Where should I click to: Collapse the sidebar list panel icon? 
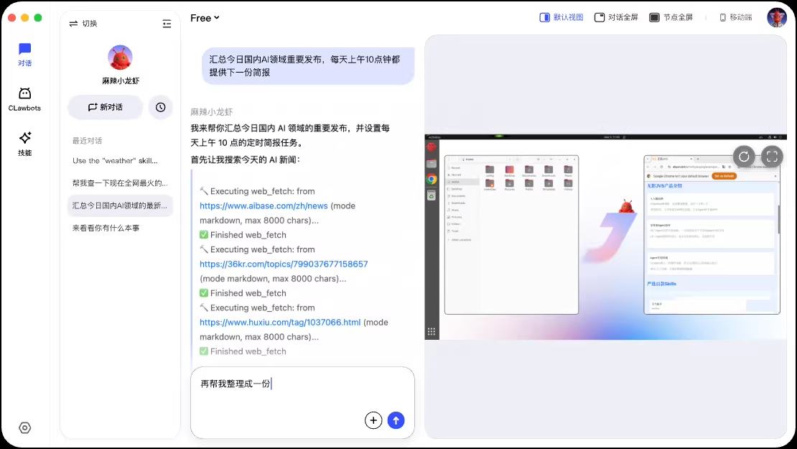(x=167, y=24)
